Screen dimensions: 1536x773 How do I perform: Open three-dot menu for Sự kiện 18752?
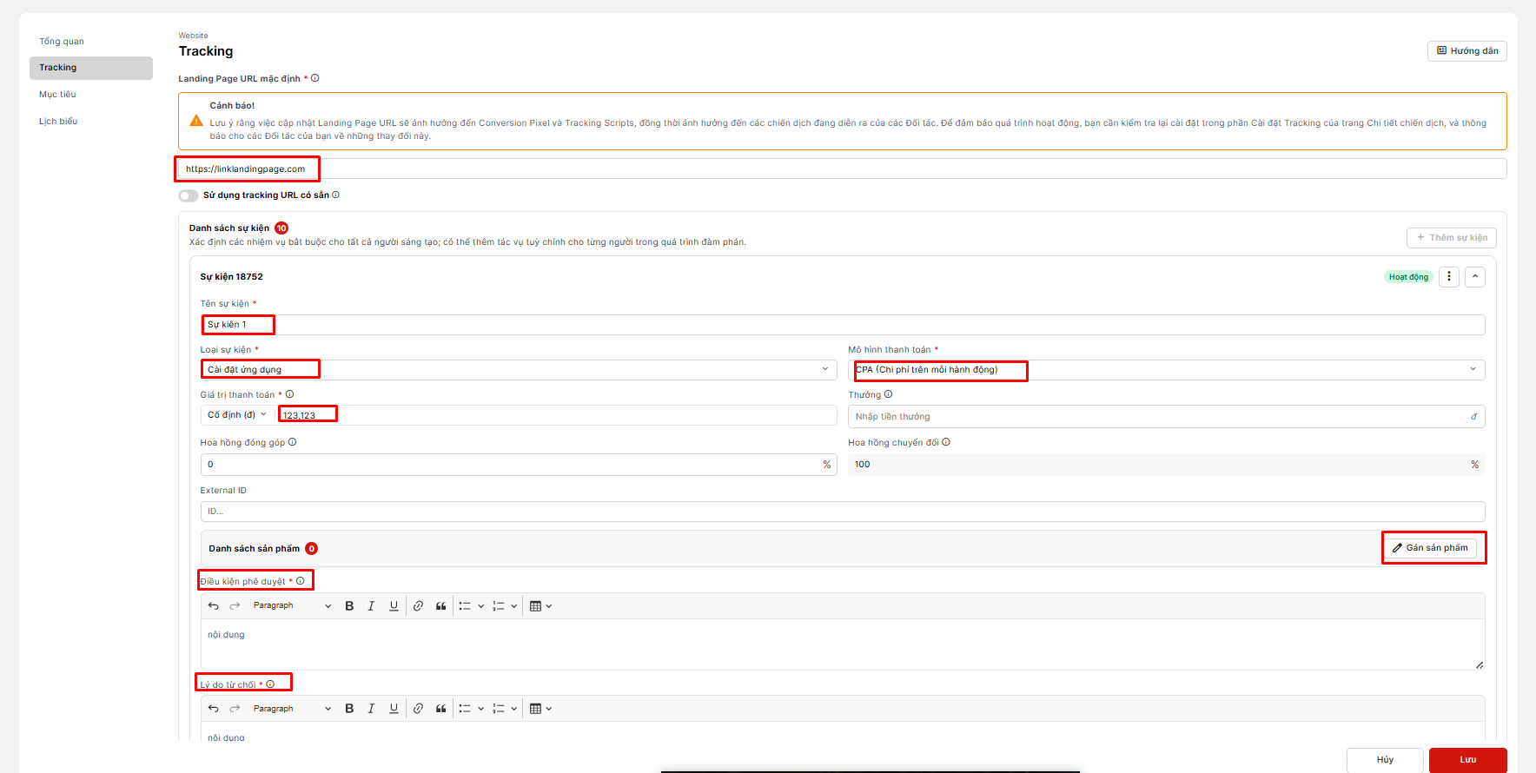[x=1448, y=277]
